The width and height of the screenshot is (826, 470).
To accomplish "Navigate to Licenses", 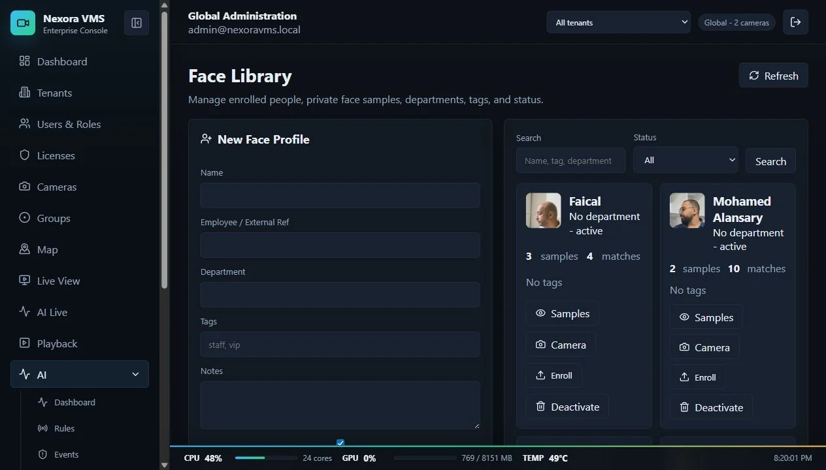I will [x=80, y=155].
